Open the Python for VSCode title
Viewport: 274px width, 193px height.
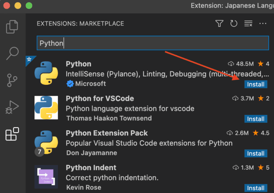coord(100,98)
